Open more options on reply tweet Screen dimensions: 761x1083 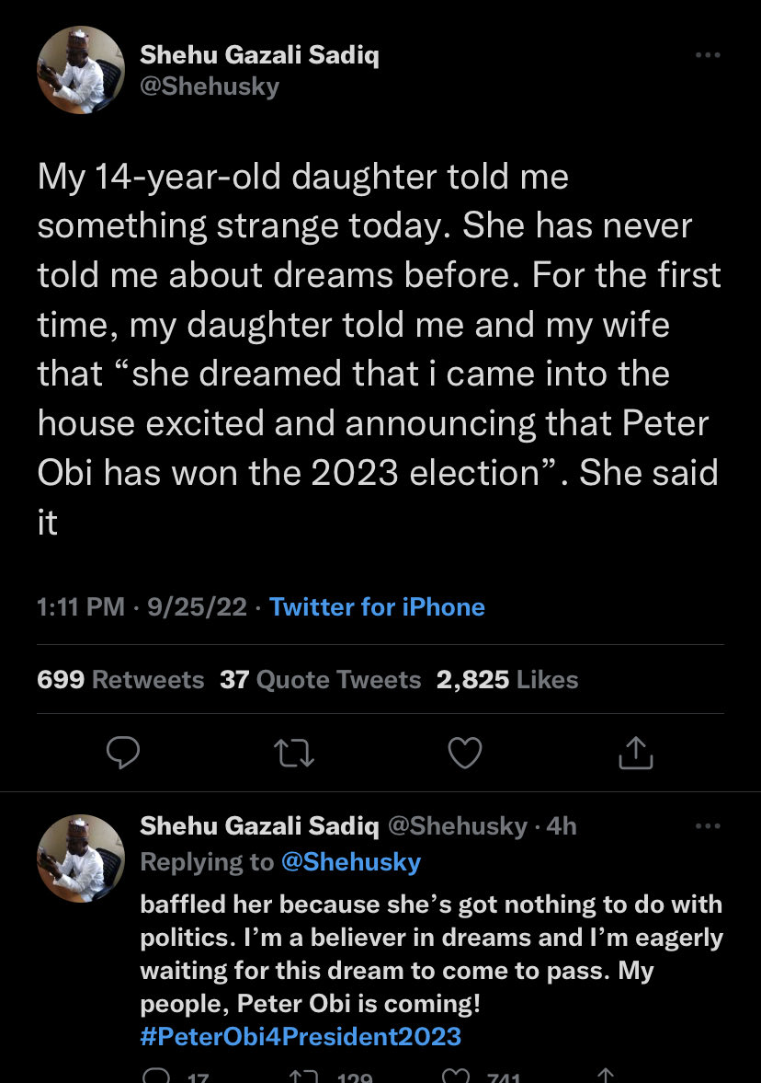(x=707, y=826)
